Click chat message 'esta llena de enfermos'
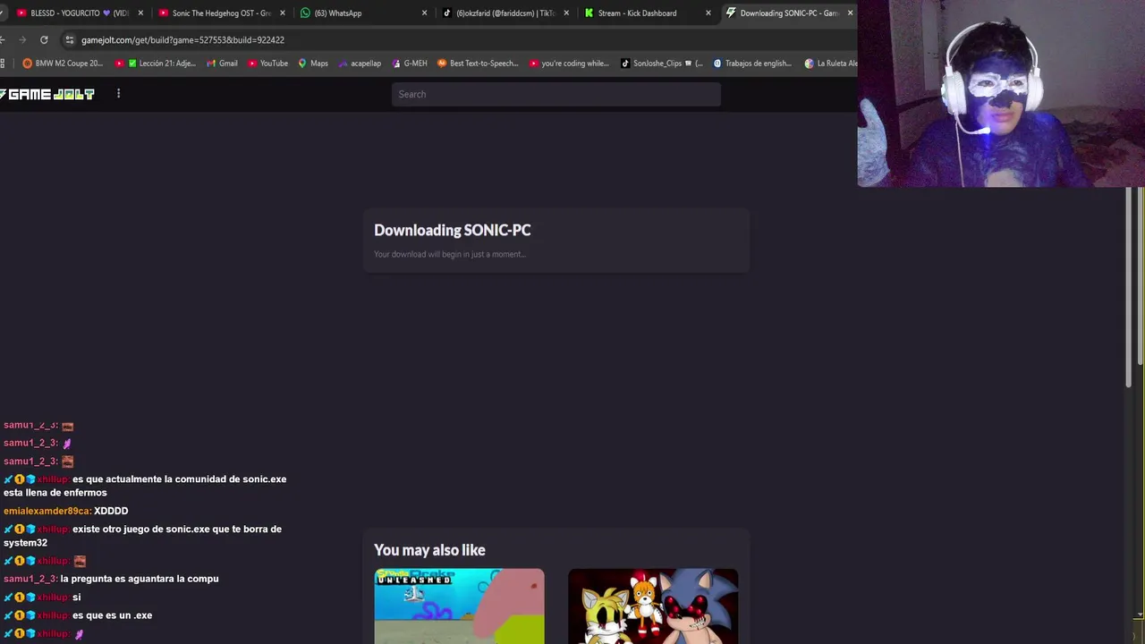Image resolution: width=1145 pixels, height=644 pixels. pos(55,493)
